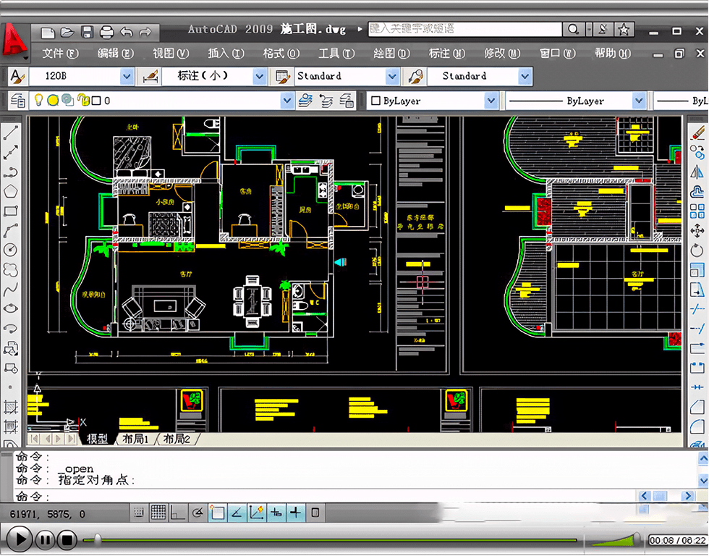This screenshot has width=709, height=556.
Task: Click the Plot (print) icon
Action: [106, 32]
